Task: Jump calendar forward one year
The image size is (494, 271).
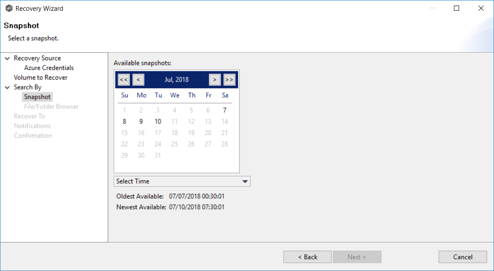Action: coord(229,80)
